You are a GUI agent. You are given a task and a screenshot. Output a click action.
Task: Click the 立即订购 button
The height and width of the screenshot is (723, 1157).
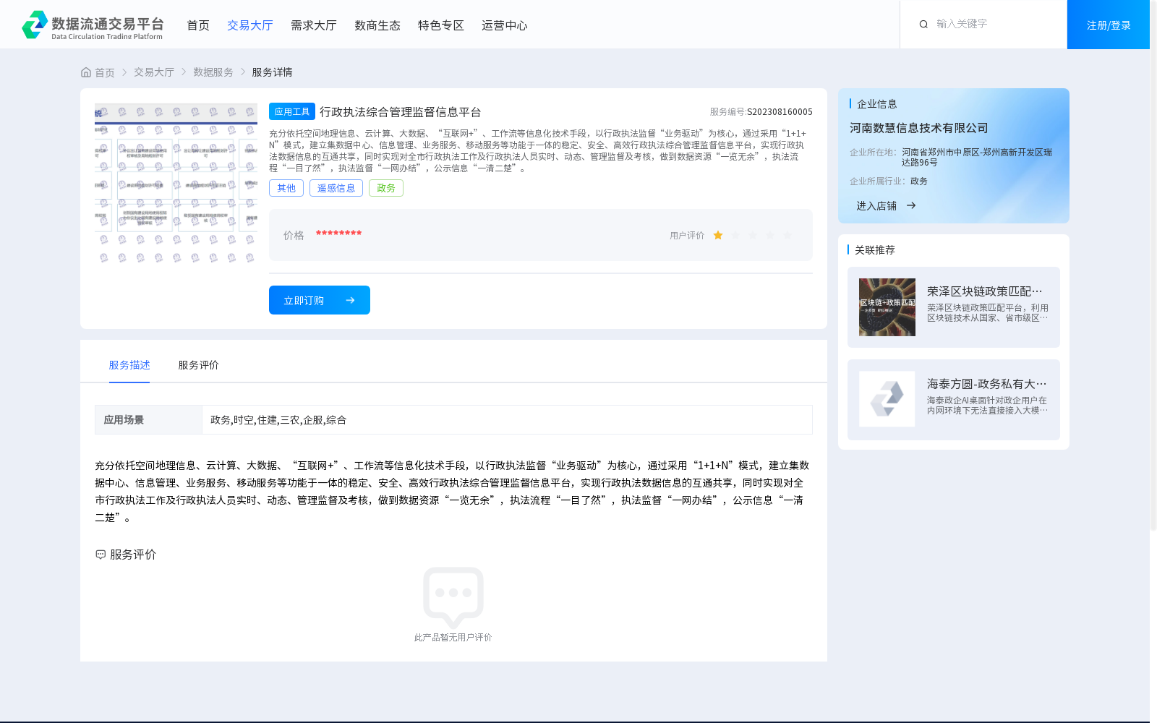pos(320,300)
